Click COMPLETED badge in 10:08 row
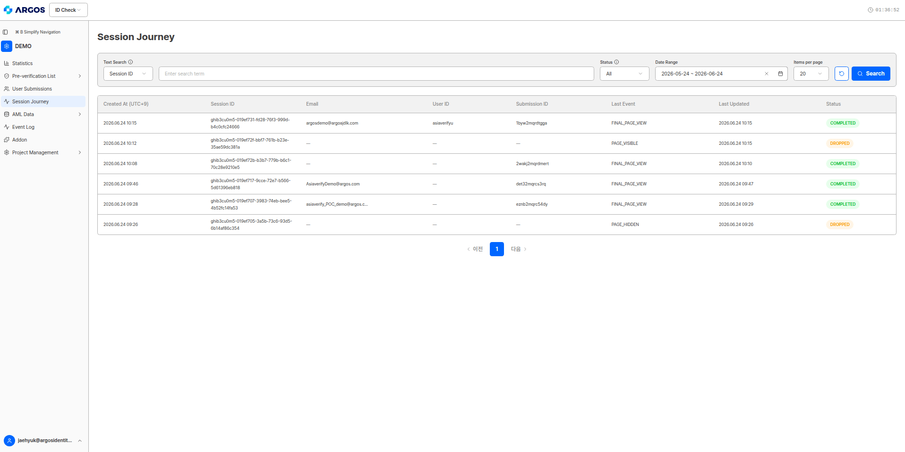The height and width of the screenshot is (452, 905). click(843, 164)
